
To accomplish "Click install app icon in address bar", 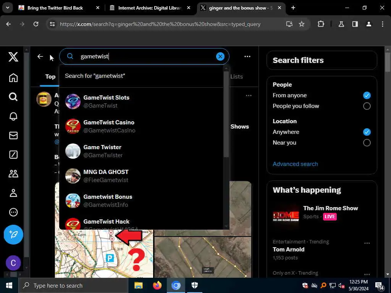I will click(x=289, y=24).
